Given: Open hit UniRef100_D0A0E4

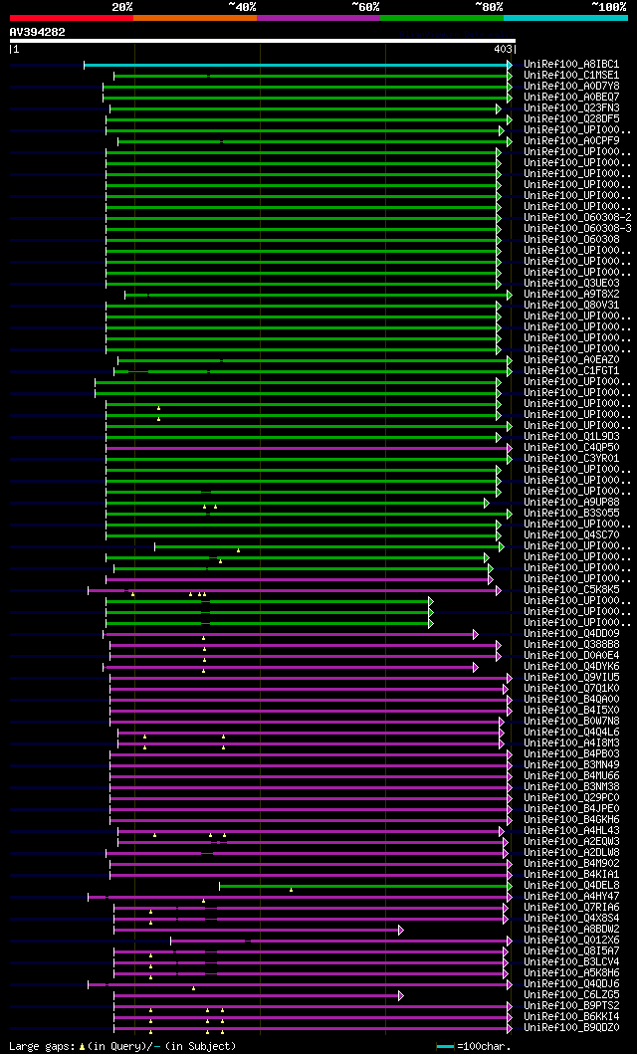Looking at the screenshot, I should [x=572, y=656].
